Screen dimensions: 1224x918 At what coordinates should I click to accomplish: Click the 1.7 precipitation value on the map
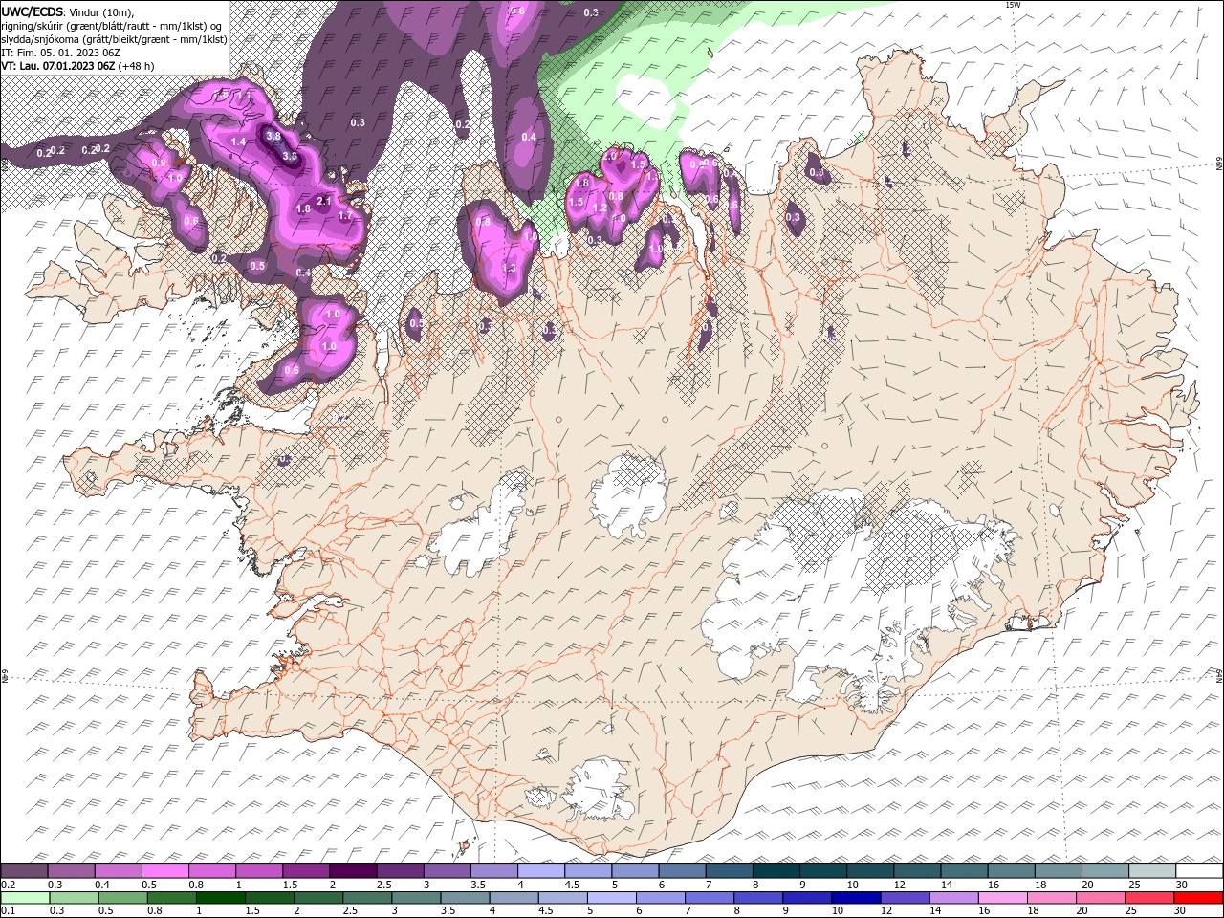click(346, 216)
